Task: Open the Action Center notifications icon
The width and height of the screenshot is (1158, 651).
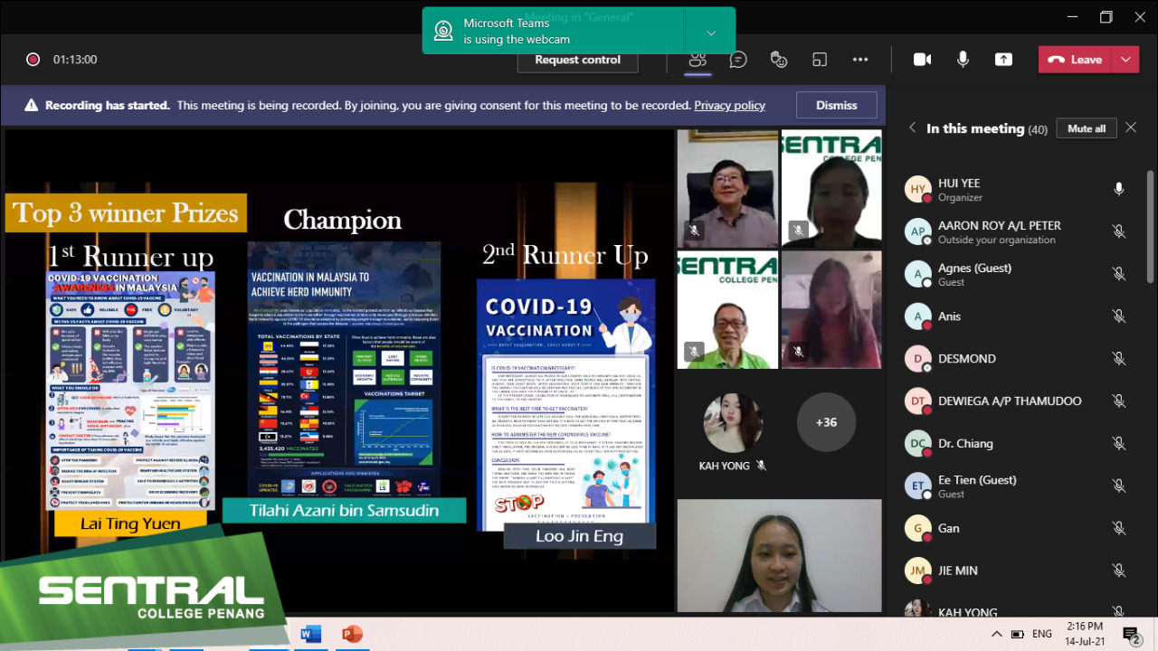Action: [x=1131, y=635]
